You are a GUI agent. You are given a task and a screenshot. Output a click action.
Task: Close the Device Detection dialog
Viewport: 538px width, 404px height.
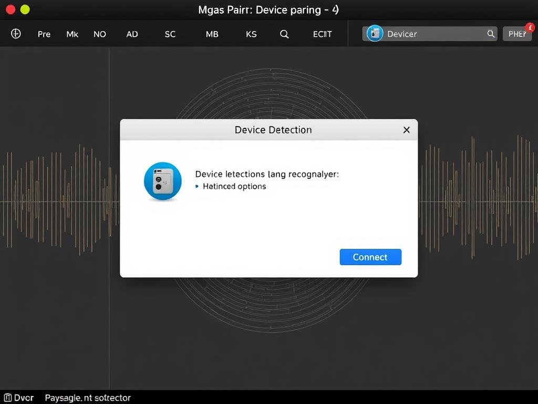[x=406, y=130]
